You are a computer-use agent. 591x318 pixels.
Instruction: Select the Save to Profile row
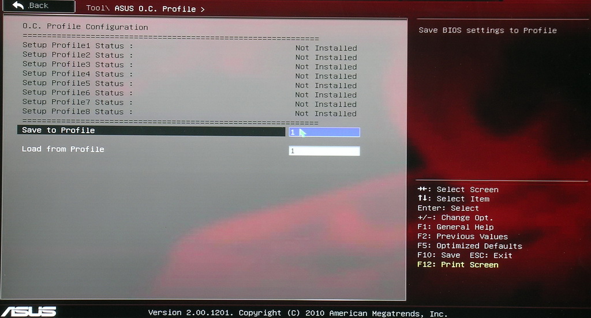click(151, 131)
